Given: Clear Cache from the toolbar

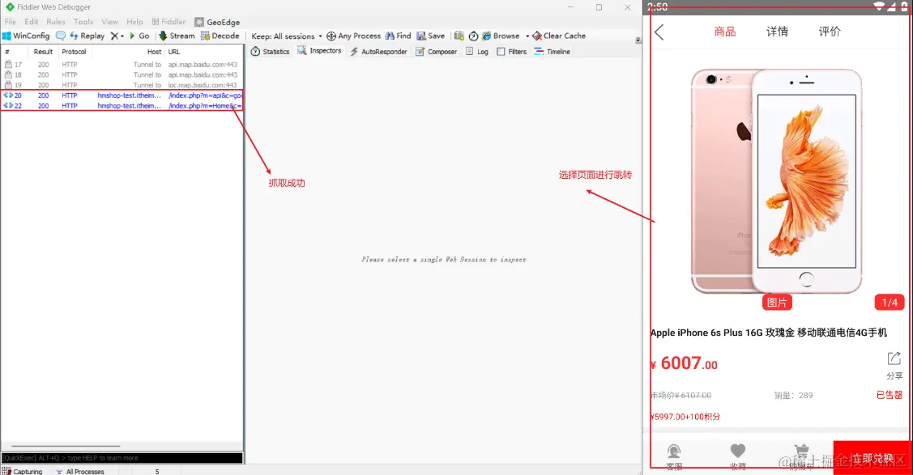Looking at the screenshot, I should click(x=559, y=36).
